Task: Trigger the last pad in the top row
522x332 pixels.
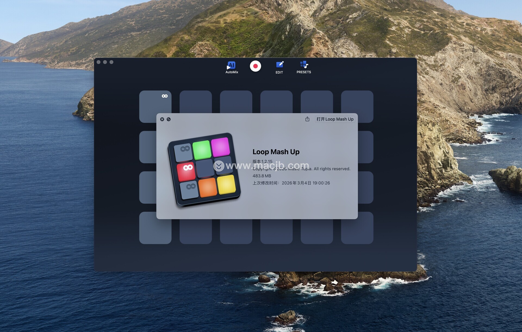Action: [x=357, y=102]
